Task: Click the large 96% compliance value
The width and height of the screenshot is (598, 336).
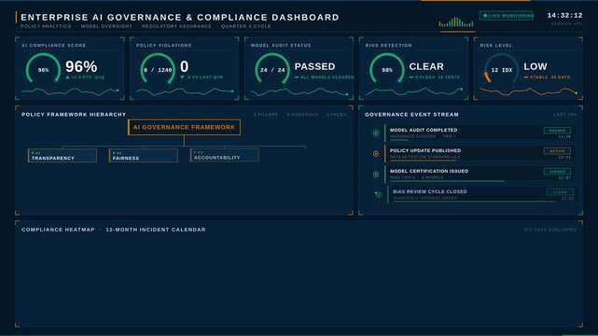Action: click(x=81, y=67)
